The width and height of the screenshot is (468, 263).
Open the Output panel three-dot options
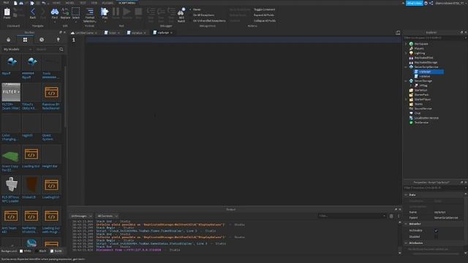tap(398, 216)
